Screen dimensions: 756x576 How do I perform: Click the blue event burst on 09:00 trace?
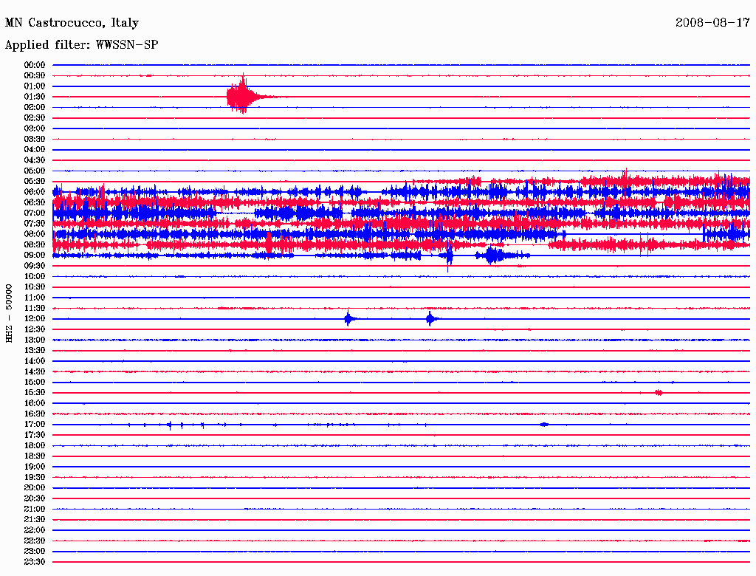[x=494, y=256]
